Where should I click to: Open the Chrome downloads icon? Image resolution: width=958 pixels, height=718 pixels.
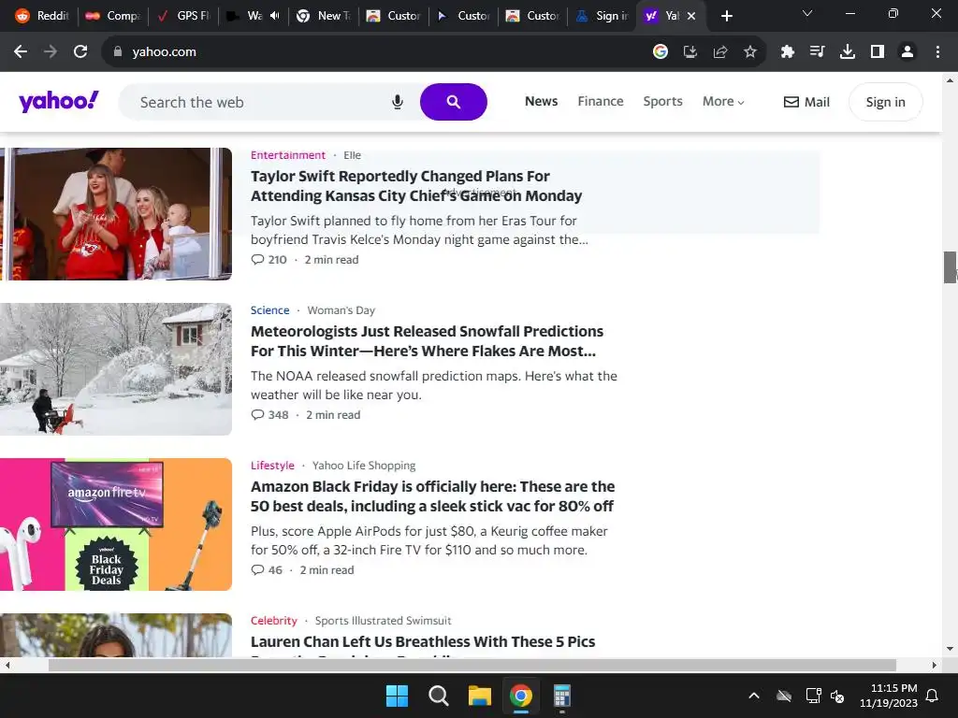pos(848,52)
